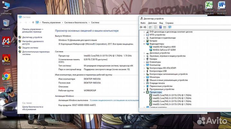Open the Вид menu
231x129 pixels.
coord(161,23)
